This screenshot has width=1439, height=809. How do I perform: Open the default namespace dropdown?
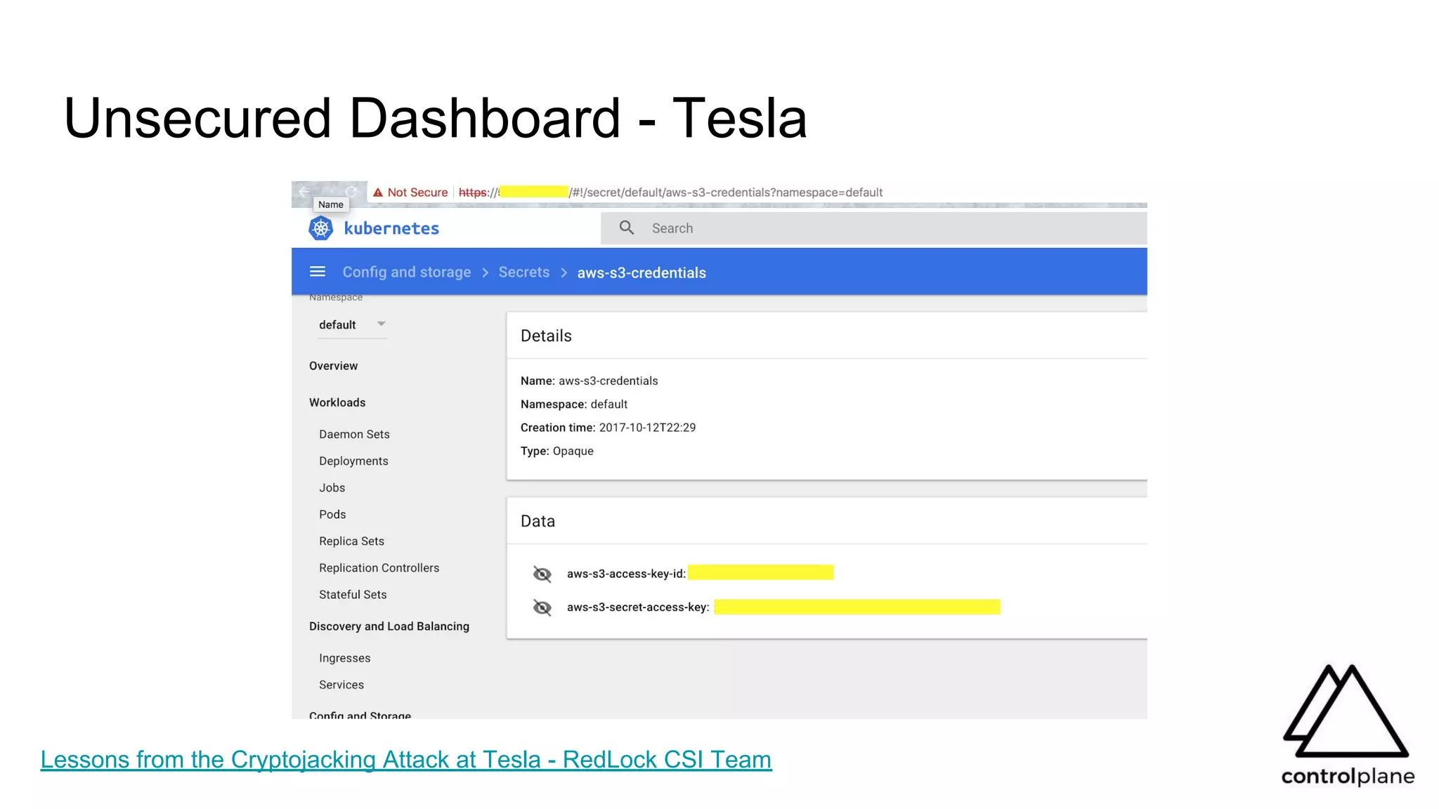click(352, 324)
